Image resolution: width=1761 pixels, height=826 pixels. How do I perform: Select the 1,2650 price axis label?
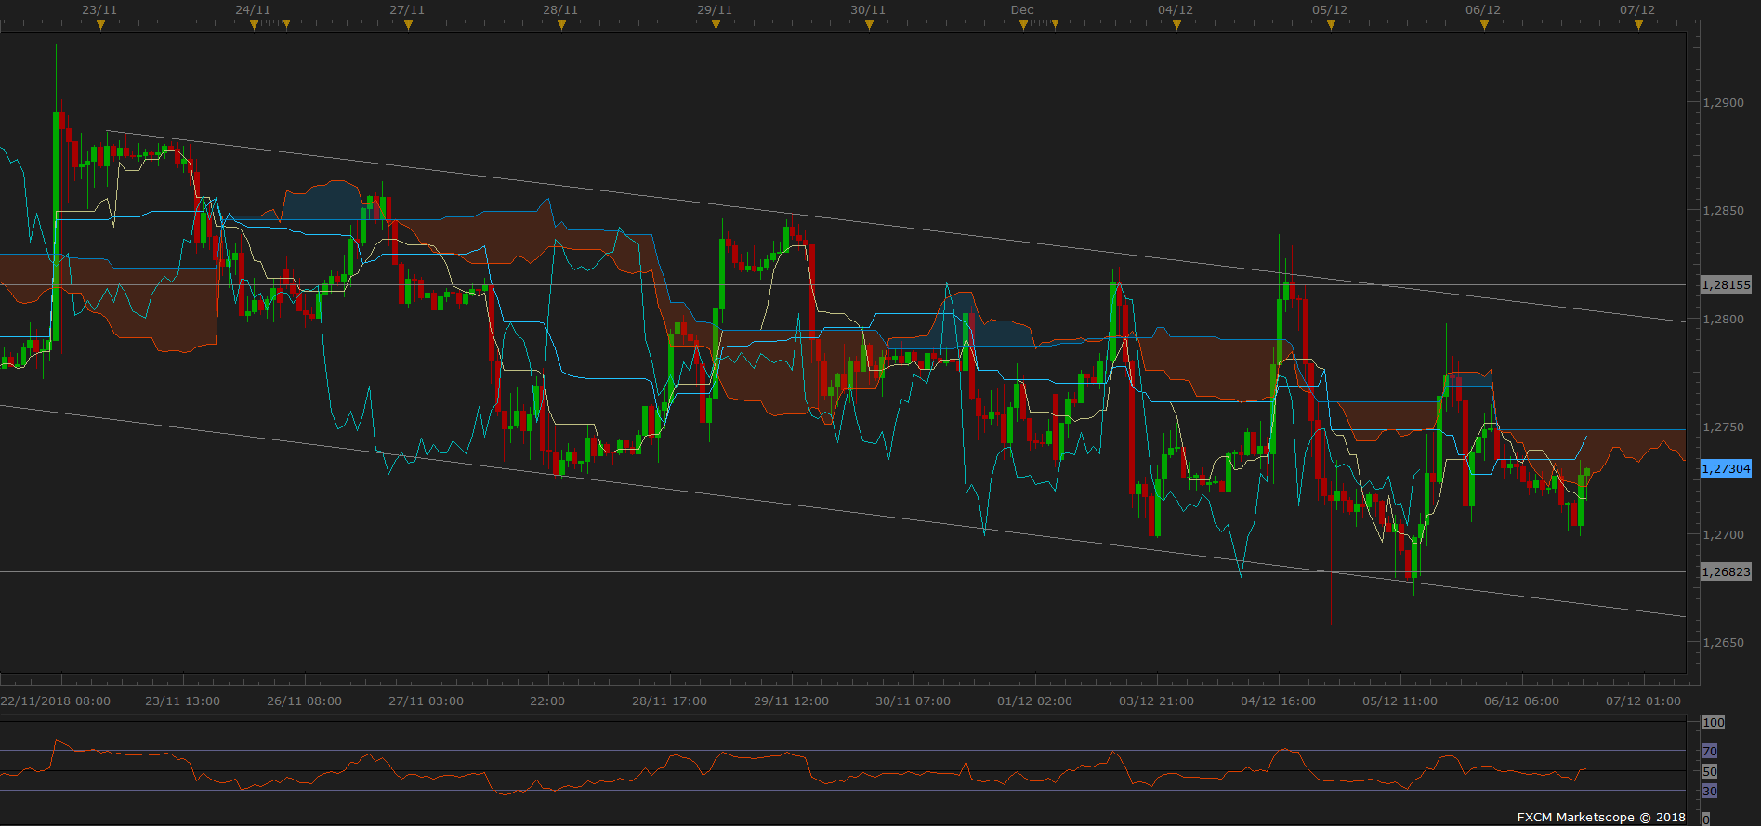1724,643
